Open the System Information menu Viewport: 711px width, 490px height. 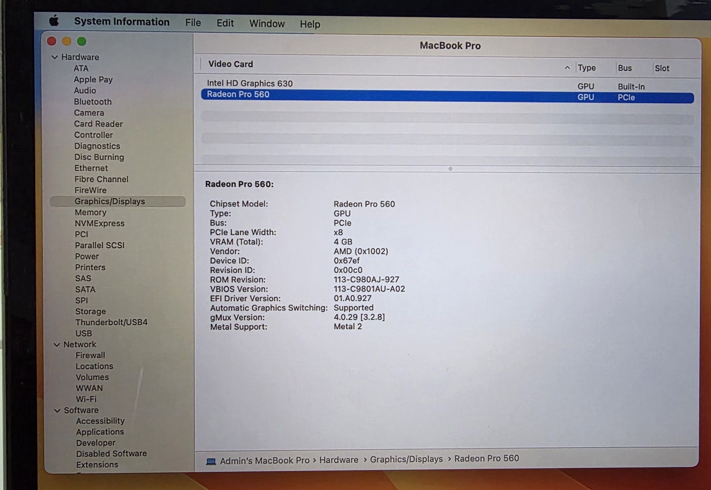coord(122,22)
